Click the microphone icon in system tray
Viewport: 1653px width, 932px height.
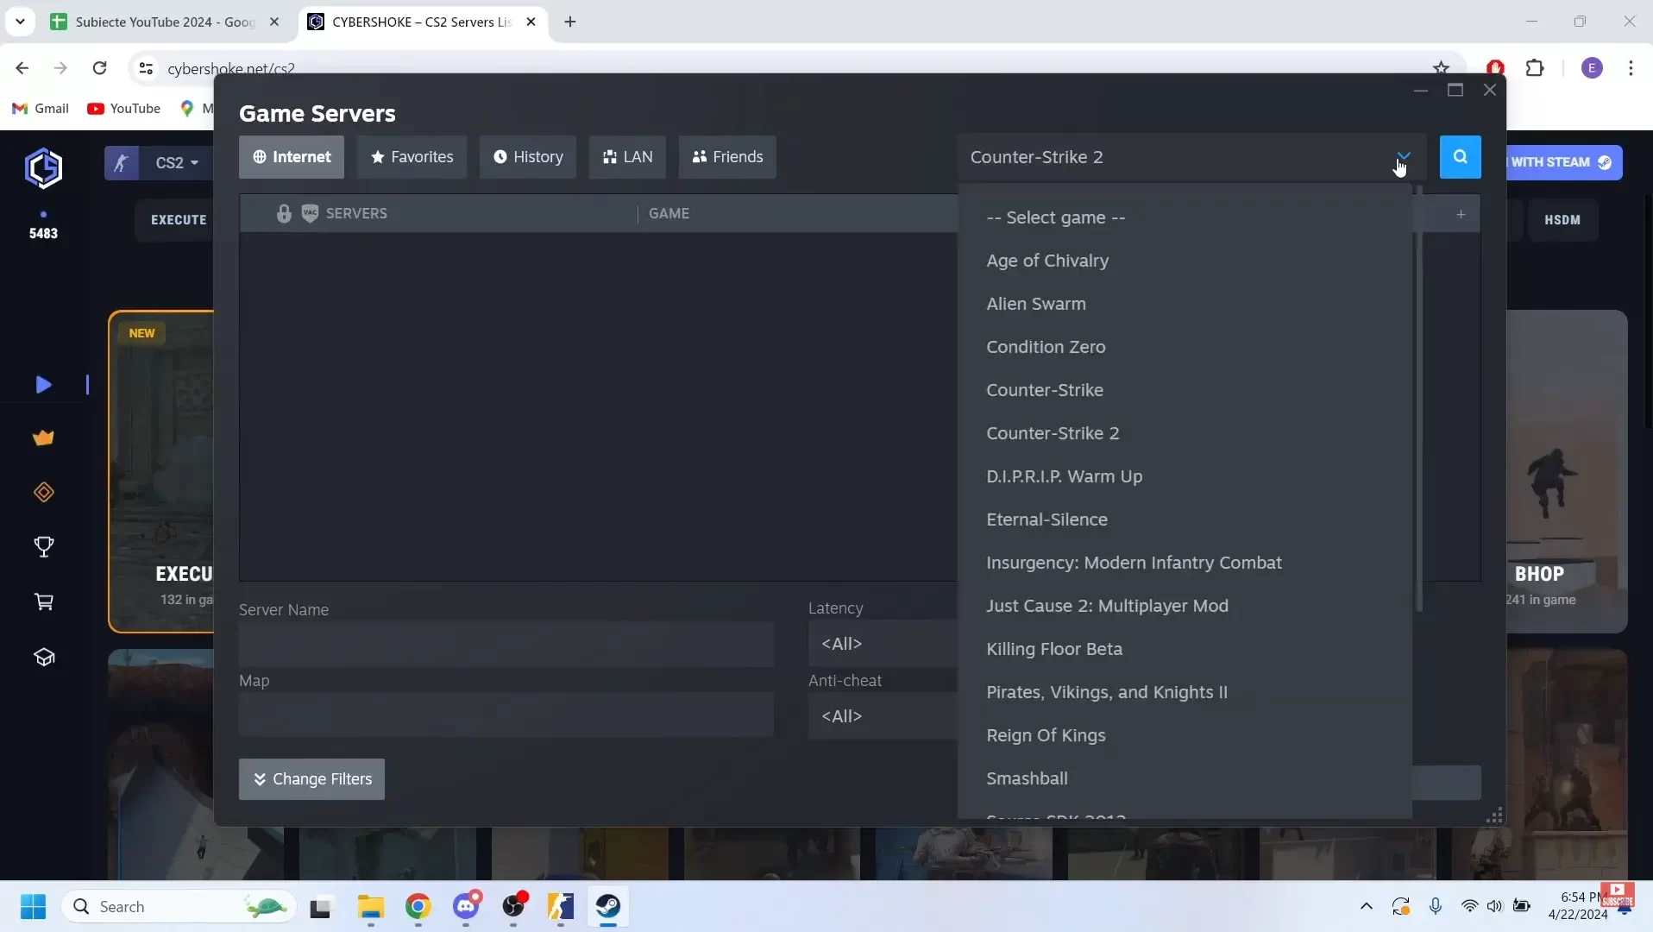pyautogui.click(x=1436, y=906)
